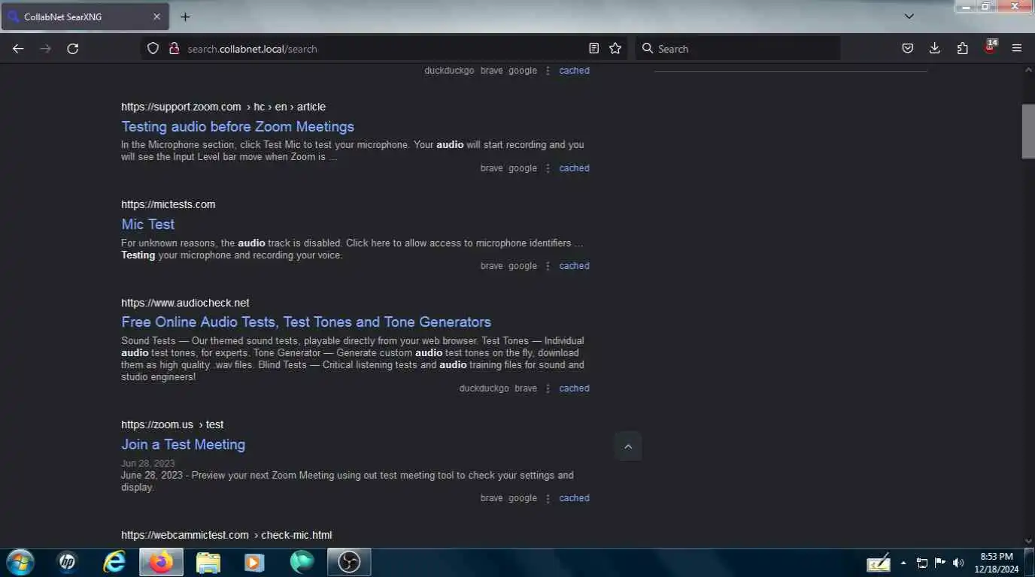Open the Windows Start menu
The image size is (1035, 577).
tap(20, 562)
